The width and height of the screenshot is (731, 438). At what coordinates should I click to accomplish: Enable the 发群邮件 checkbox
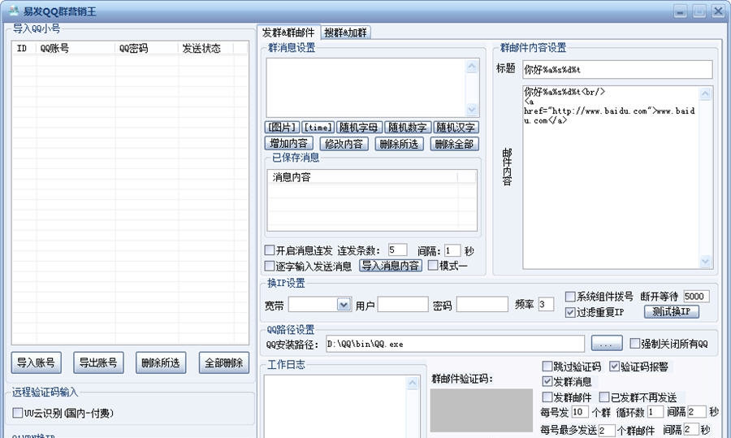547,397
